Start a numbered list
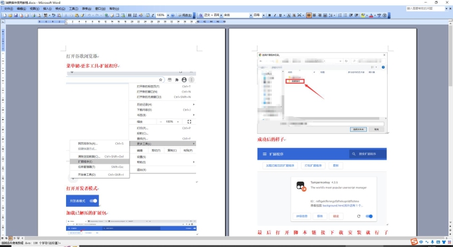 (x=340, y=15)
